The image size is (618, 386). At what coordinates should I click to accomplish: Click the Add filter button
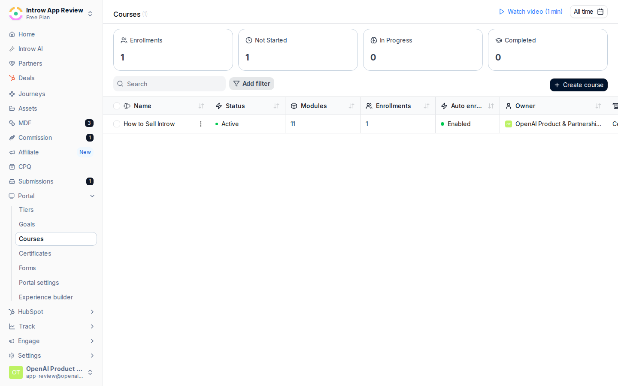251,84
